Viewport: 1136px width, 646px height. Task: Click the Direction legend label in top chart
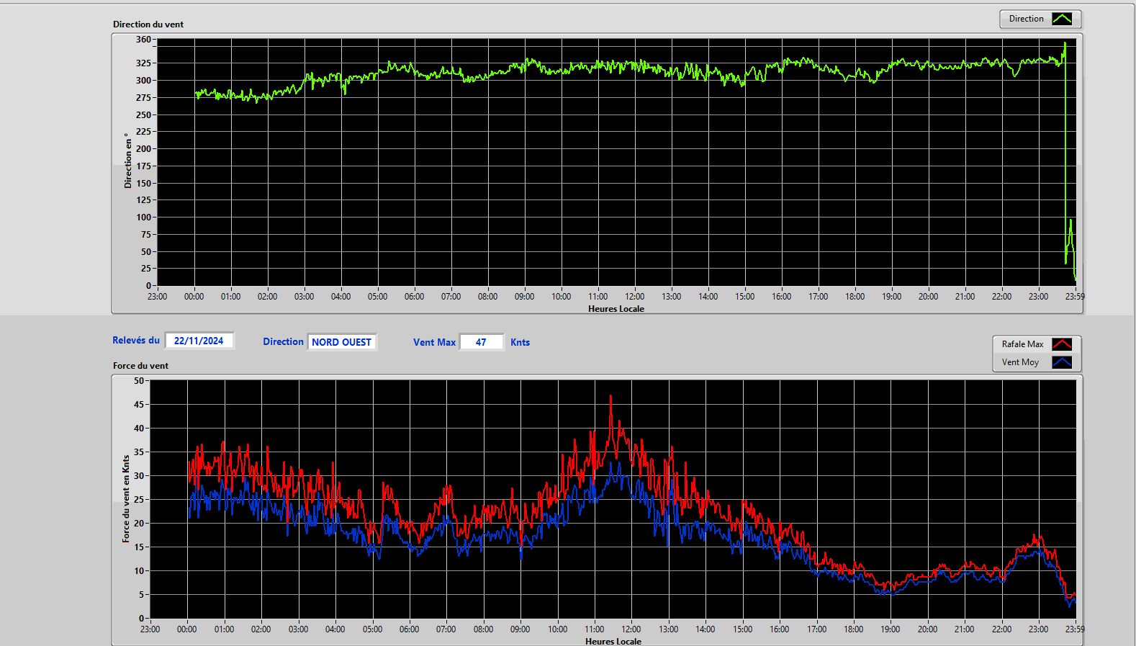1026,19
